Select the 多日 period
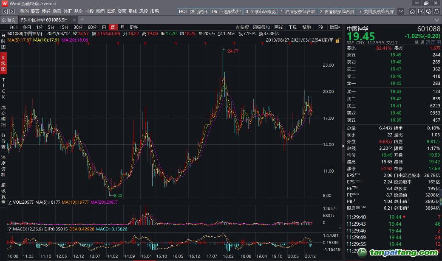The width and height of the screenshot is (442, 261). pyautogui.click(x=27, y=27)
